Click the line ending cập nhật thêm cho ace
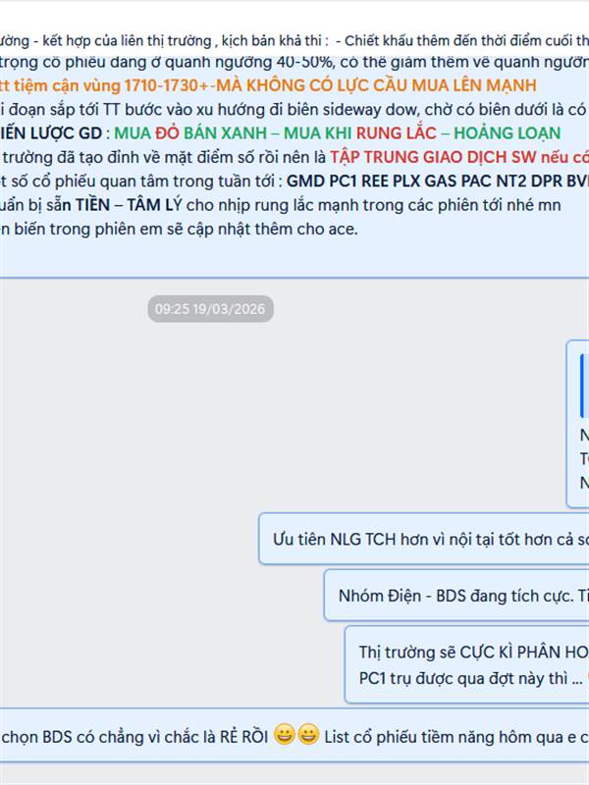This screenshot has height=785, width=589. (x=180, y=229)
